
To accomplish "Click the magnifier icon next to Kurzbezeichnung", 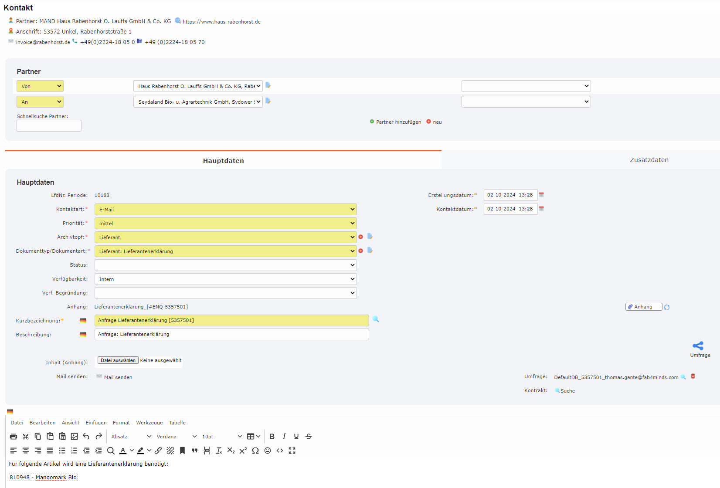I will [376, 319].
